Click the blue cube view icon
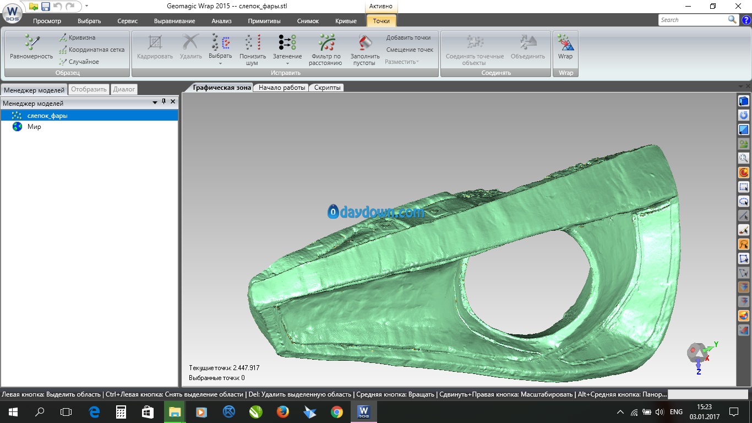 [x=744, y=101]
